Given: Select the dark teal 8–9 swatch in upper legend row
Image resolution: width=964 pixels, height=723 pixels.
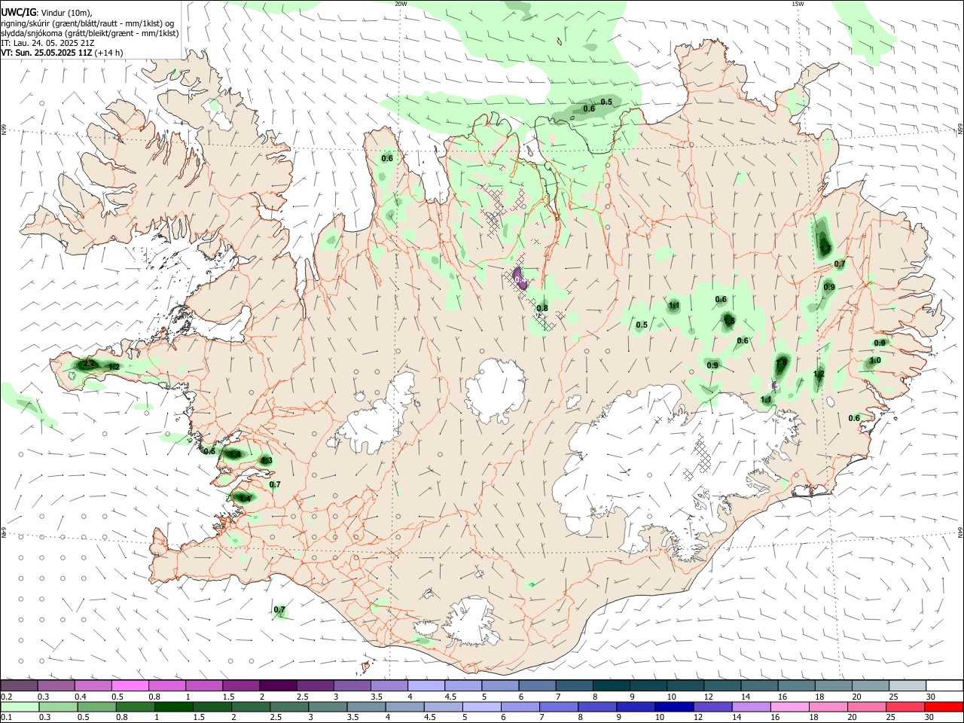Looking at the screenshot, I should pyautogui.click(x=612, y=685).
